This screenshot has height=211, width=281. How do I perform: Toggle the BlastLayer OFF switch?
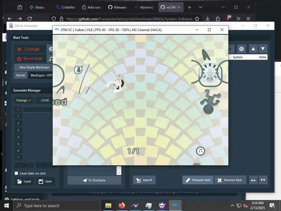[41, 75]
